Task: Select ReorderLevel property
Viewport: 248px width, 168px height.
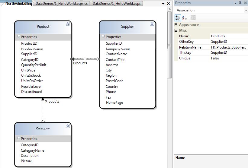Action: tap(31, 87)
